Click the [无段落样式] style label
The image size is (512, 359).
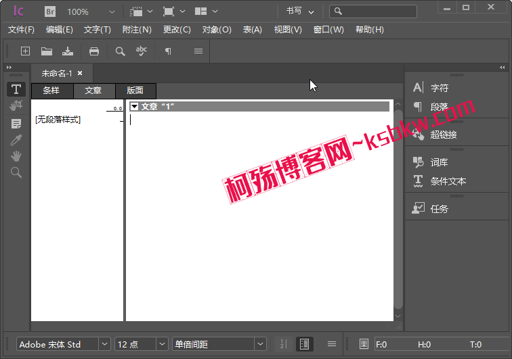point(58,120)
